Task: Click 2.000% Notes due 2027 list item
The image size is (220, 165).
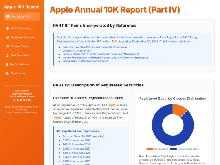Action: point(77,149)
